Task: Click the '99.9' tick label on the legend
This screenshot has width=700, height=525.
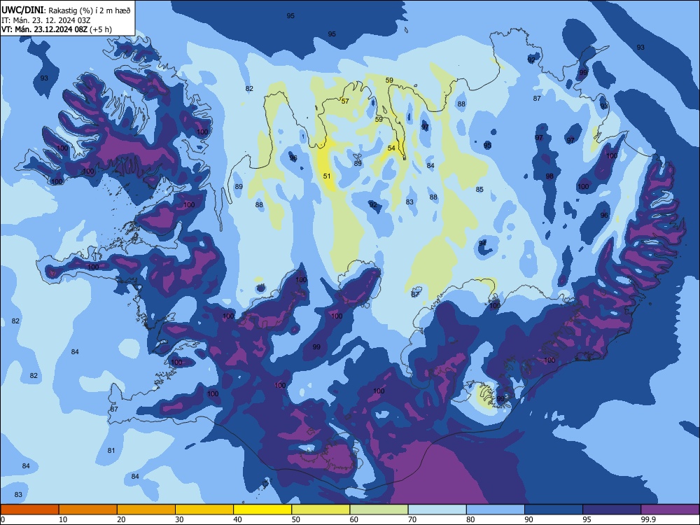Action: pyautogui.click(x=647, y=519)
